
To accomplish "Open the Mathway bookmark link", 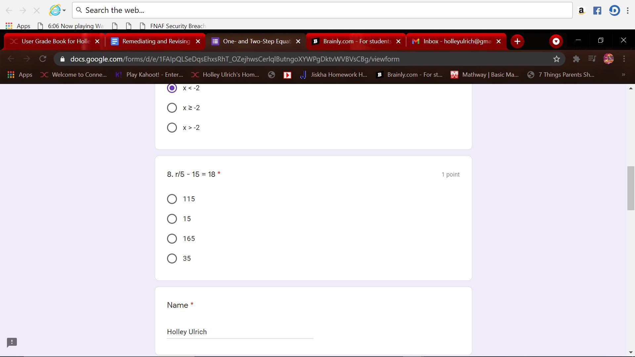I will click(x=485, y=75).
